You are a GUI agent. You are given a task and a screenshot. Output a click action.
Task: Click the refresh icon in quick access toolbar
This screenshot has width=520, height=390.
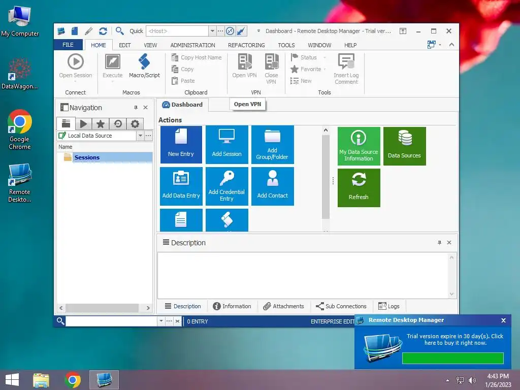click(103, 31)
